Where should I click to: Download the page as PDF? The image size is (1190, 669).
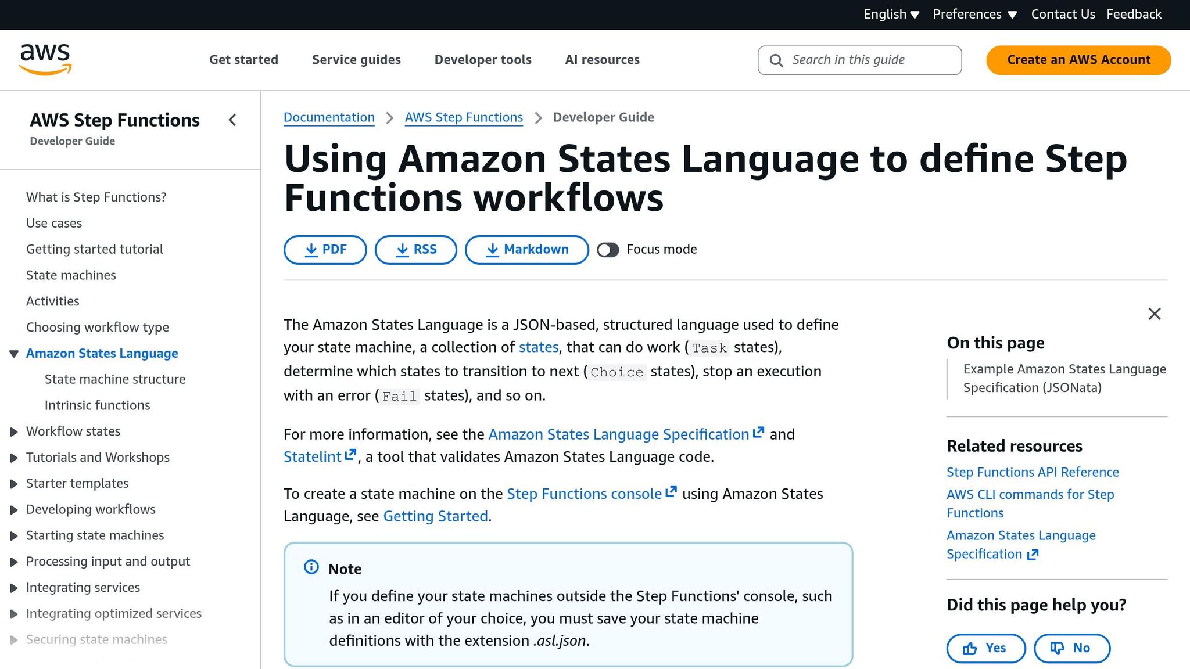[x=325, y=250]
